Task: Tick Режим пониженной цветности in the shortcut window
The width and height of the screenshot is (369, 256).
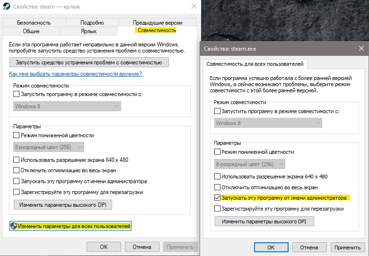Action: click(x=16, y=135)
